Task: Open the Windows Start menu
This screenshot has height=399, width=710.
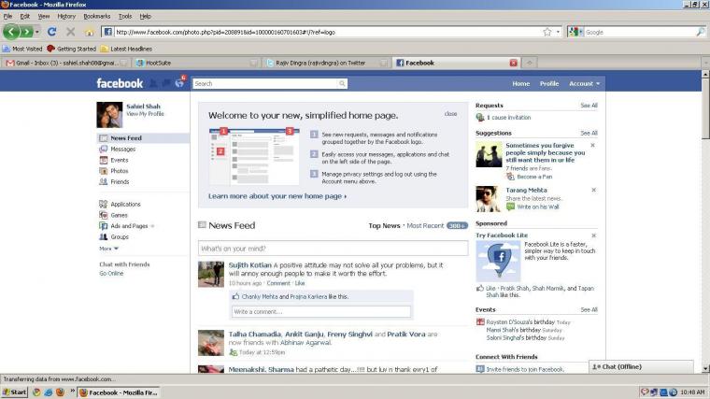Action: pos(15,392)
